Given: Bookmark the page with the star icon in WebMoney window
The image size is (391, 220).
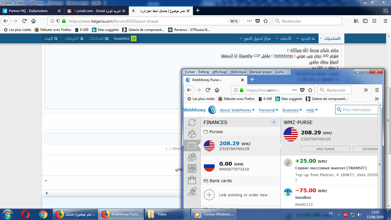Looking at the screenshot, I should coord(310,90).
